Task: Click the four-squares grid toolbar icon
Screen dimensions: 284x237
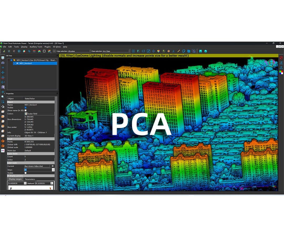Action: [x=133, y=51]
